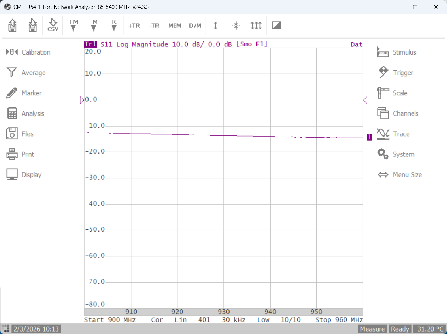The height and width of the screenshot is (334, 447).
Task: Open the Marker menu
Action: [x=24, y=93]
